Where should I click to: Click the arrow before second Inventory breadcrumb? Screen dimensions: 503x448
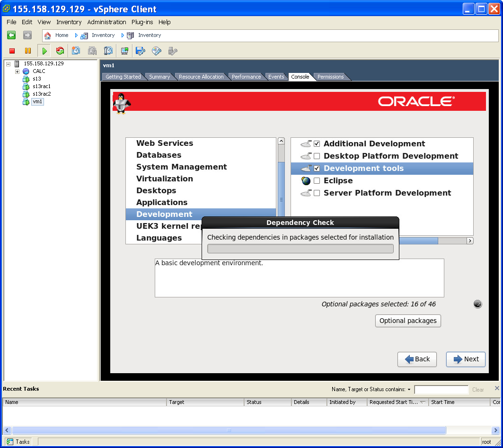tap(123, 36)
